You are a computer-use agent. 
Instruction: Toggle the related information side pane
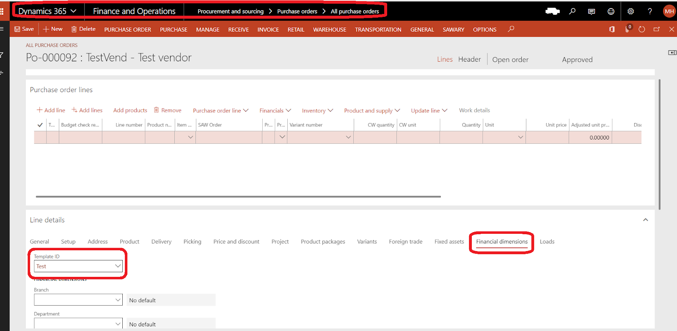pyautogui.click(x=672, y=52)
